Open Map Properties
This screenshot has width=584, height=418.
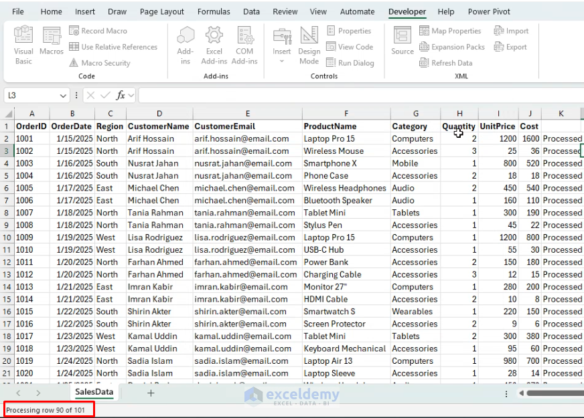pos(450,31)
